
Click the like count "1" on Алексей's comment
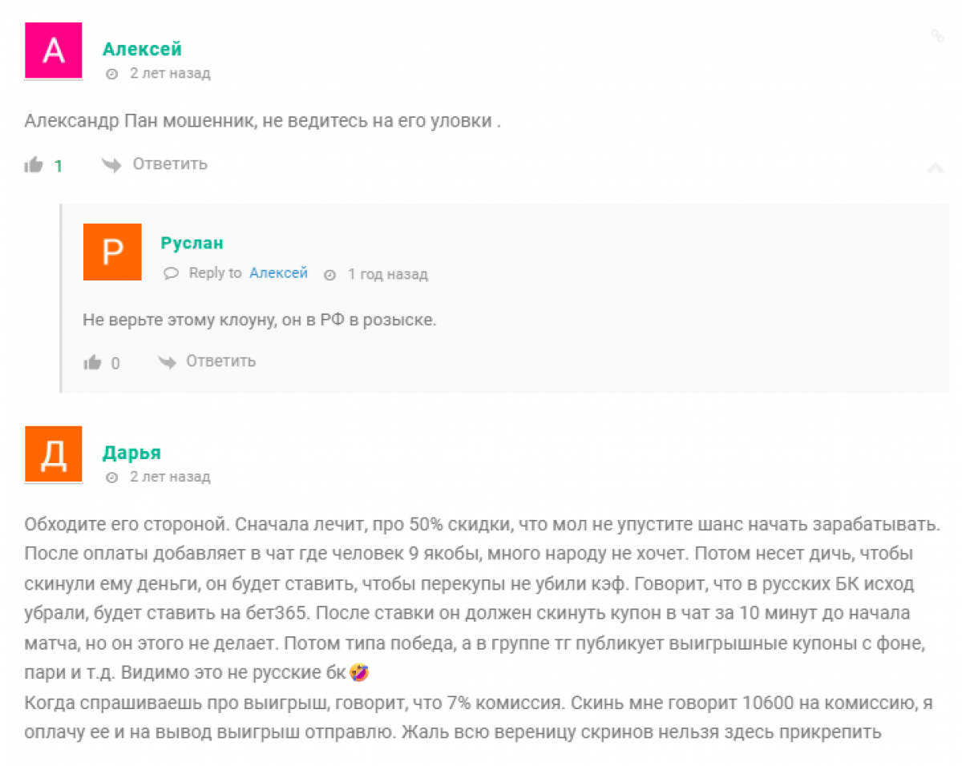click(59, 166)
